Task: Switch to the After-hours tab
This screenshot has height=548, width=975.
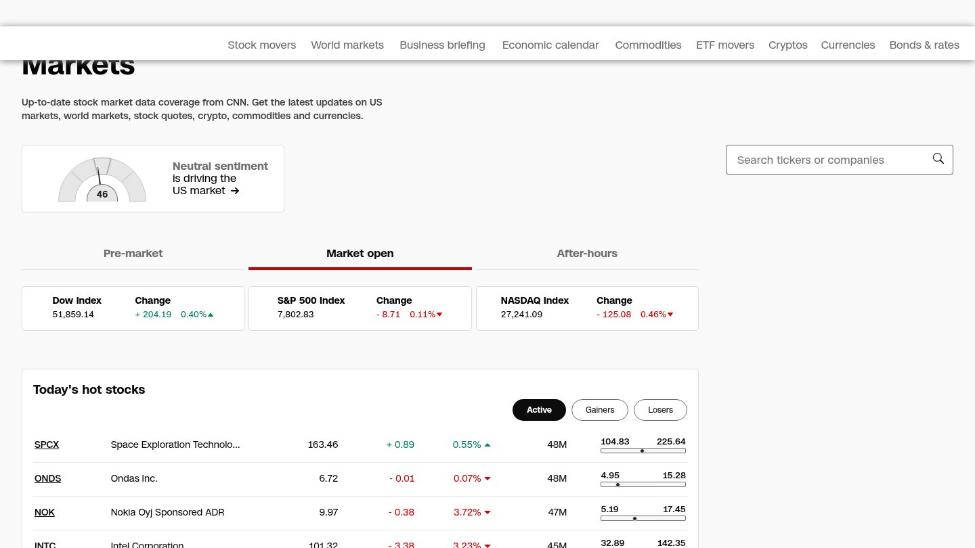Action: 587,254
